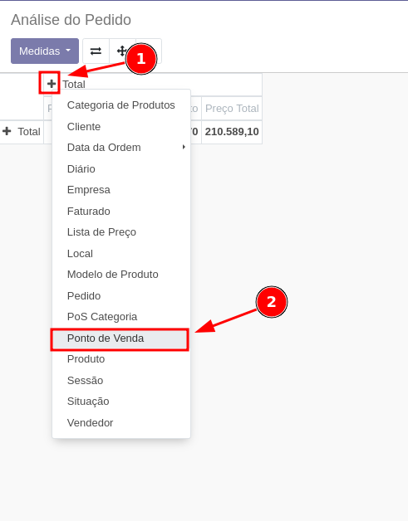
Task: Open the Medidas dropdown
Action: [x=45, y=51]
